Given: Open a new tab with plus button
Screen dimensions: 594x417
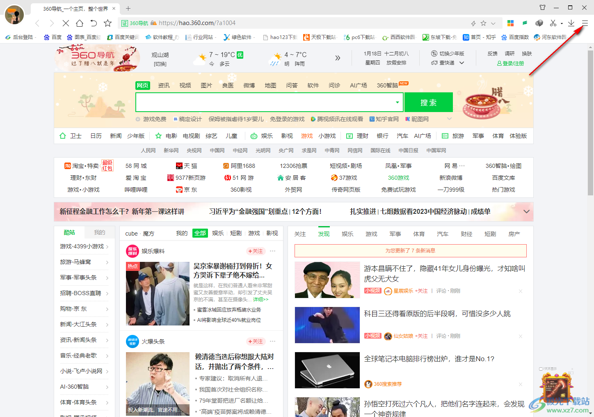Looking at the screenshot, I should 128,8.
